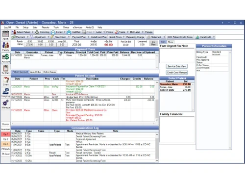Viewport: 245px width, 184px height.
Task: Click the Ins Rem button
Action: click(x=153, y=43)
